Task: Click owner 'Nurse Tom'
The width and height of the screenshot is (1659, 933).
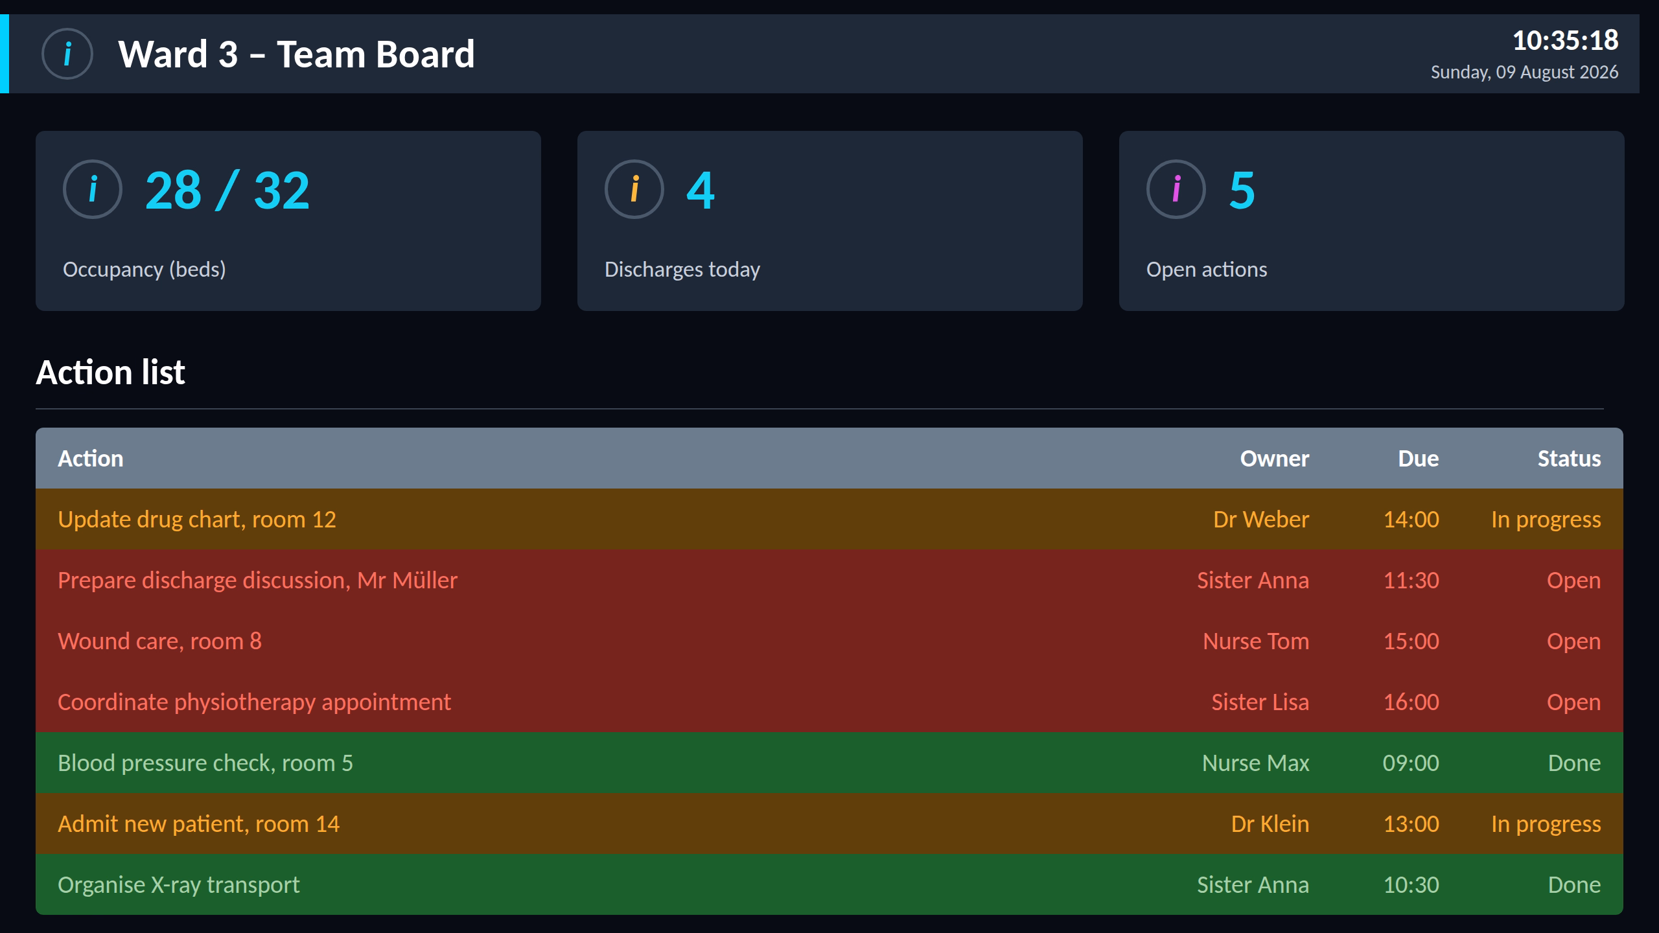Action: pyautogui.click(x=1256, y=641)
